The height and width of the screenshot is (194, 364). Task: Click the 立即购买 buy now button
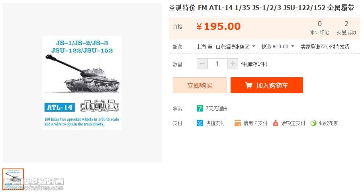click(200, 85)
